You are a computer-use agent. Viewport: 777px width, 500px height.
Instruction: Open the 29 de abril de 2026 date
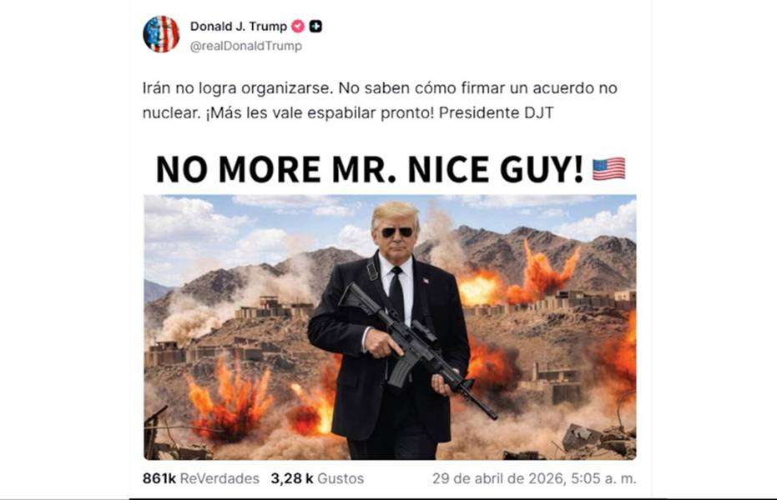(x=498, y=478)
